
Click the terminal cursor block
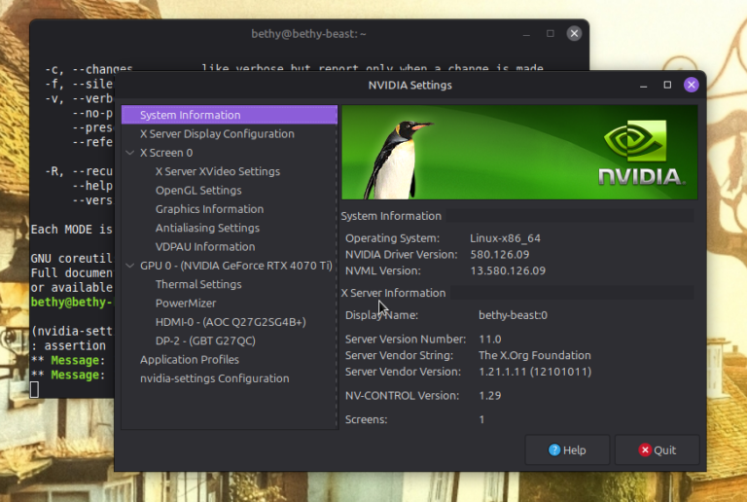pos(34,389)
